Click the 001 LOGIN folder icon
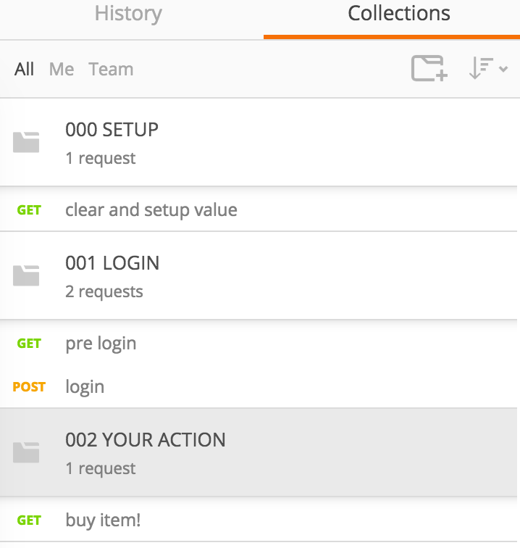Viewport: 520px width, 548px height. pyautogui.click(x=26, y=275)
